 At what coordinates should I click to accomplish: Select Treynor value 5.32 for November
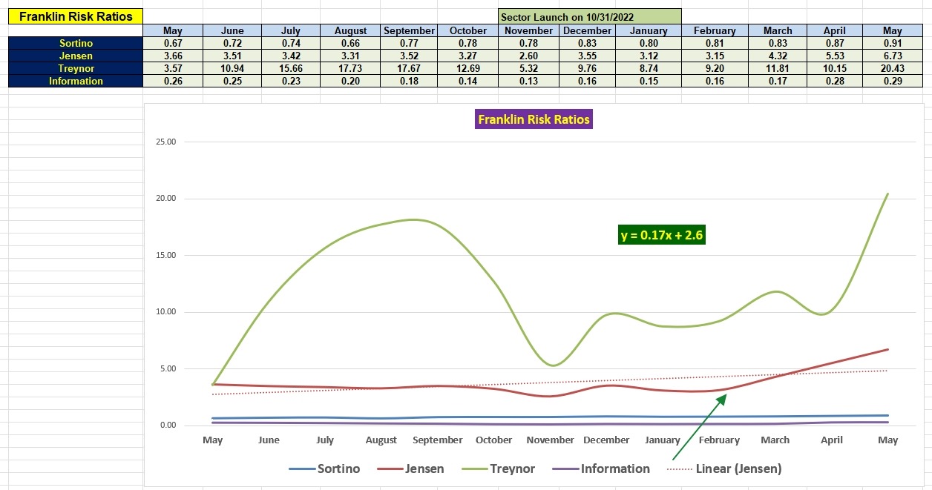point(528,68)
